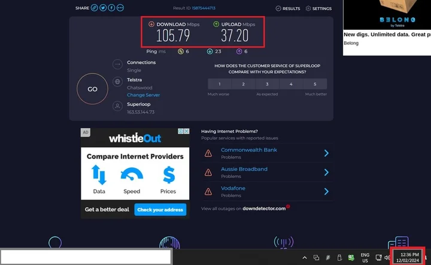Screen dimensions: 431x265
Task: Open downdetector.com outages link
Action: click(264, 209)
